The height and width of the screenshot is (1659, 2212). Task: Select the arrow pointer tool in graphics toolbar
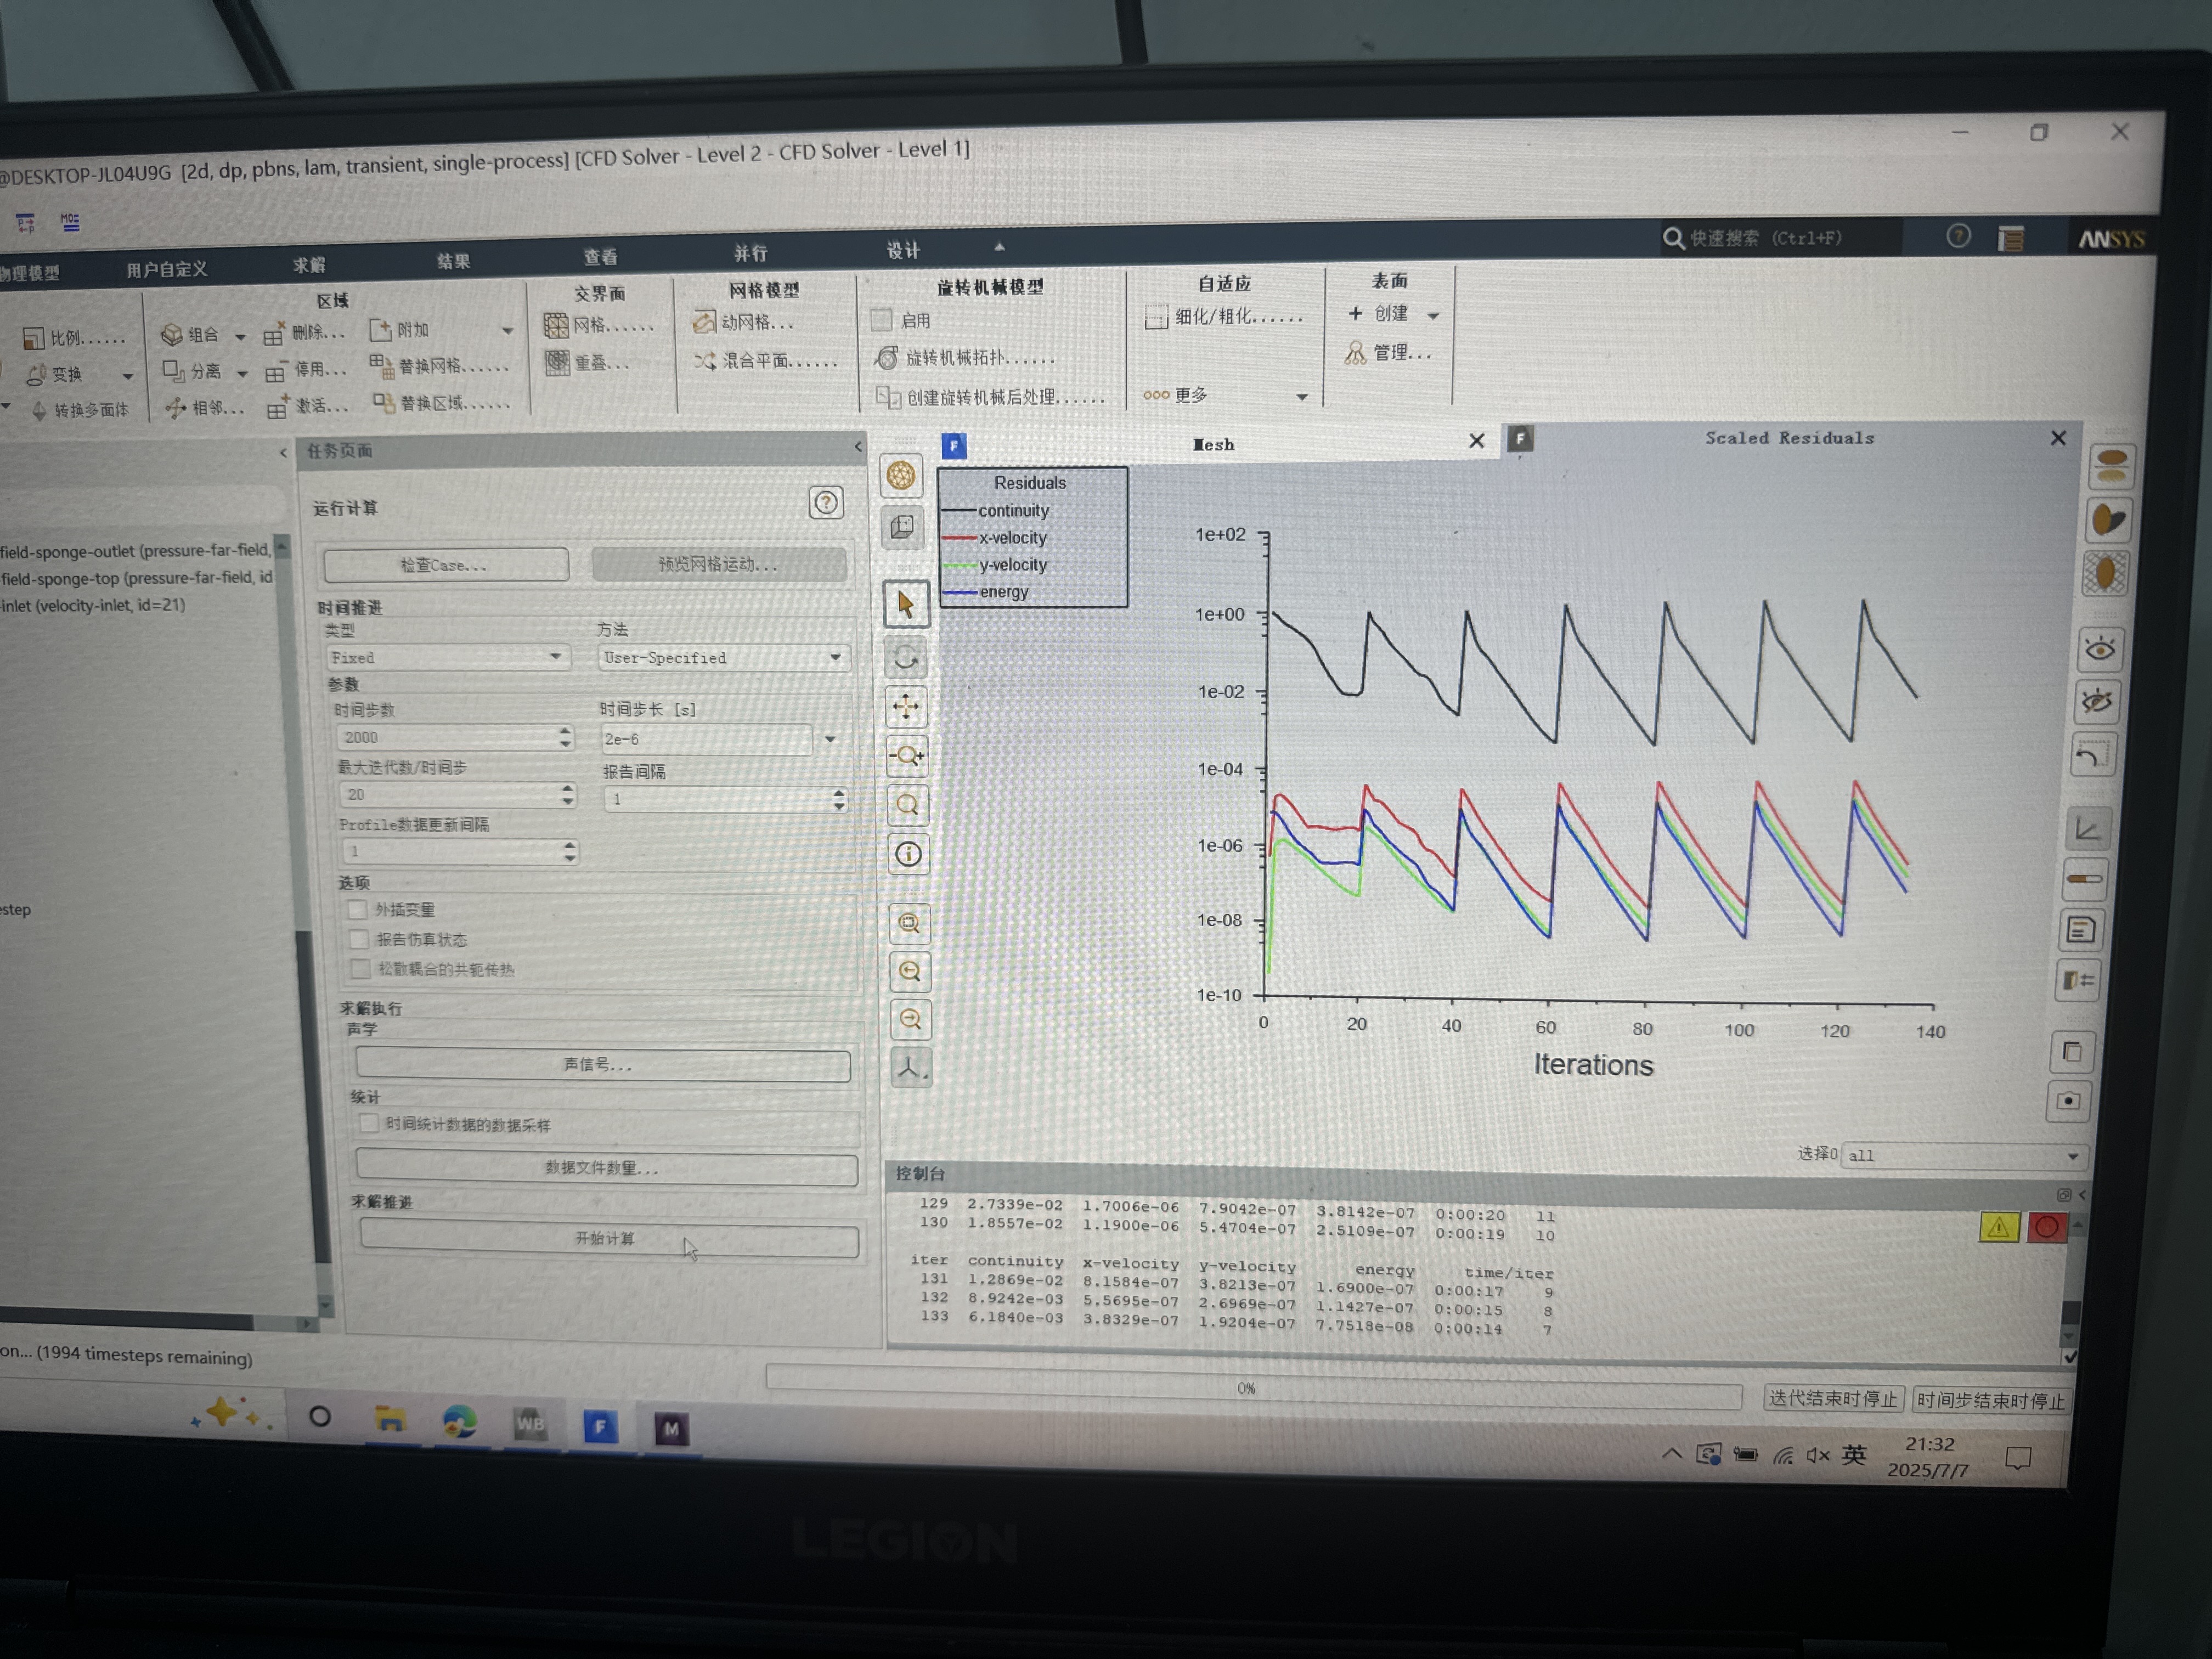[906, 605]
